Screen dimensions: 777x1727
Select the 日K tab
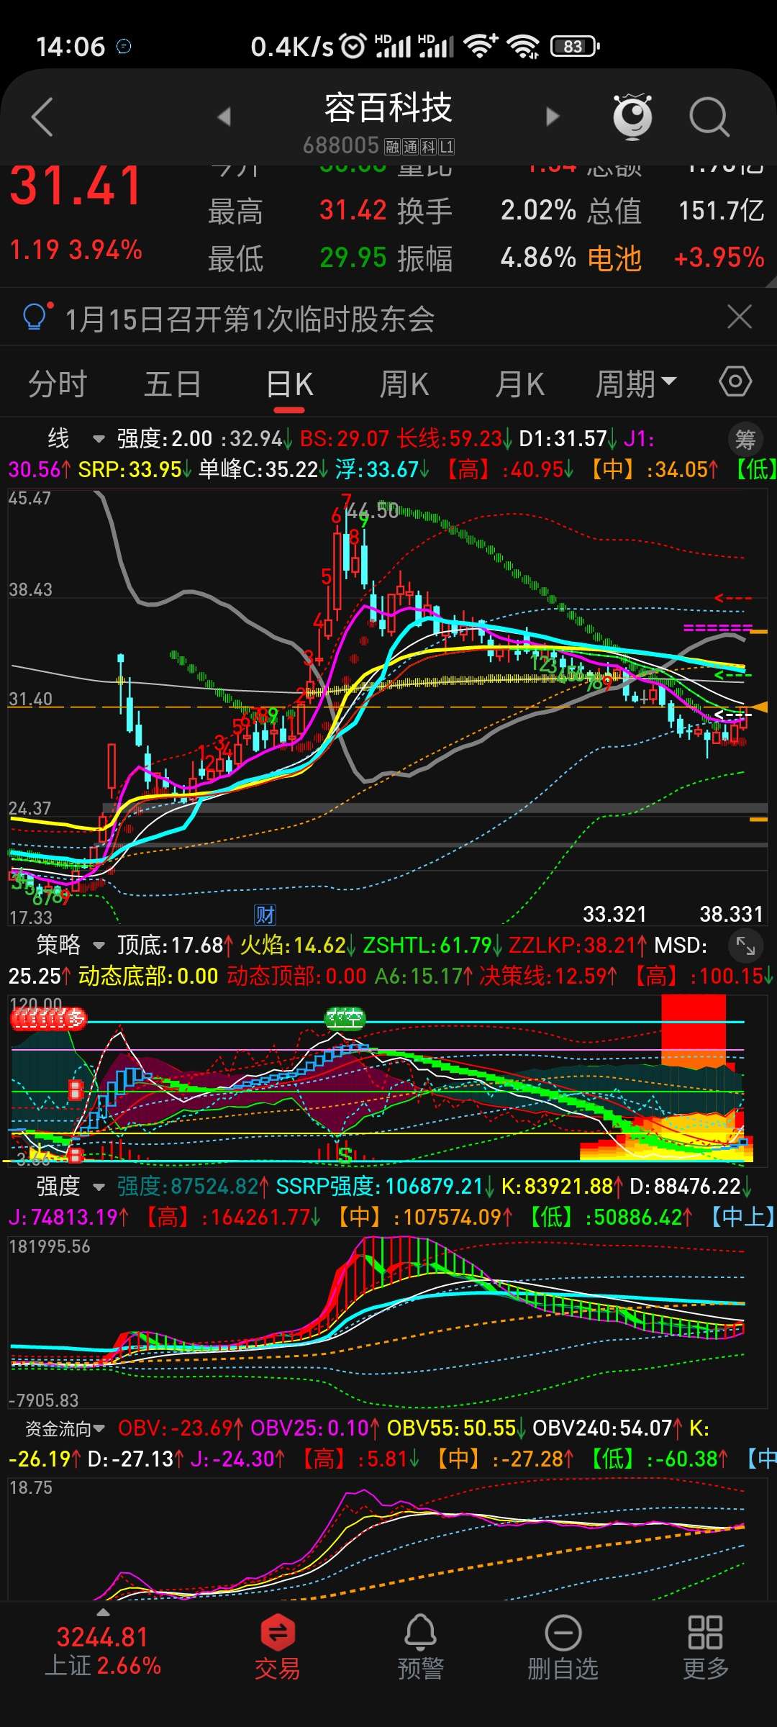click(289, 384)
